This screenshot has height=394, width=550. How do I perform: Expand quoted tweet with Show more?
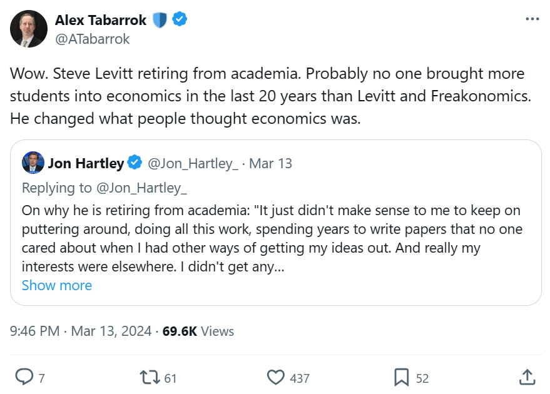pyautogui.click(x=57, y=285)
